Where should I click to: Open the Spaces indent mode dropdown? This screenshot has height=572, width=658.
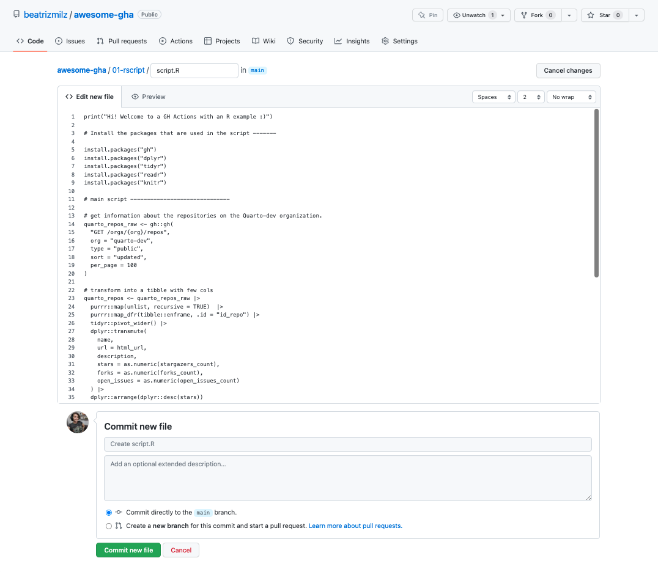tap(493, 97)
